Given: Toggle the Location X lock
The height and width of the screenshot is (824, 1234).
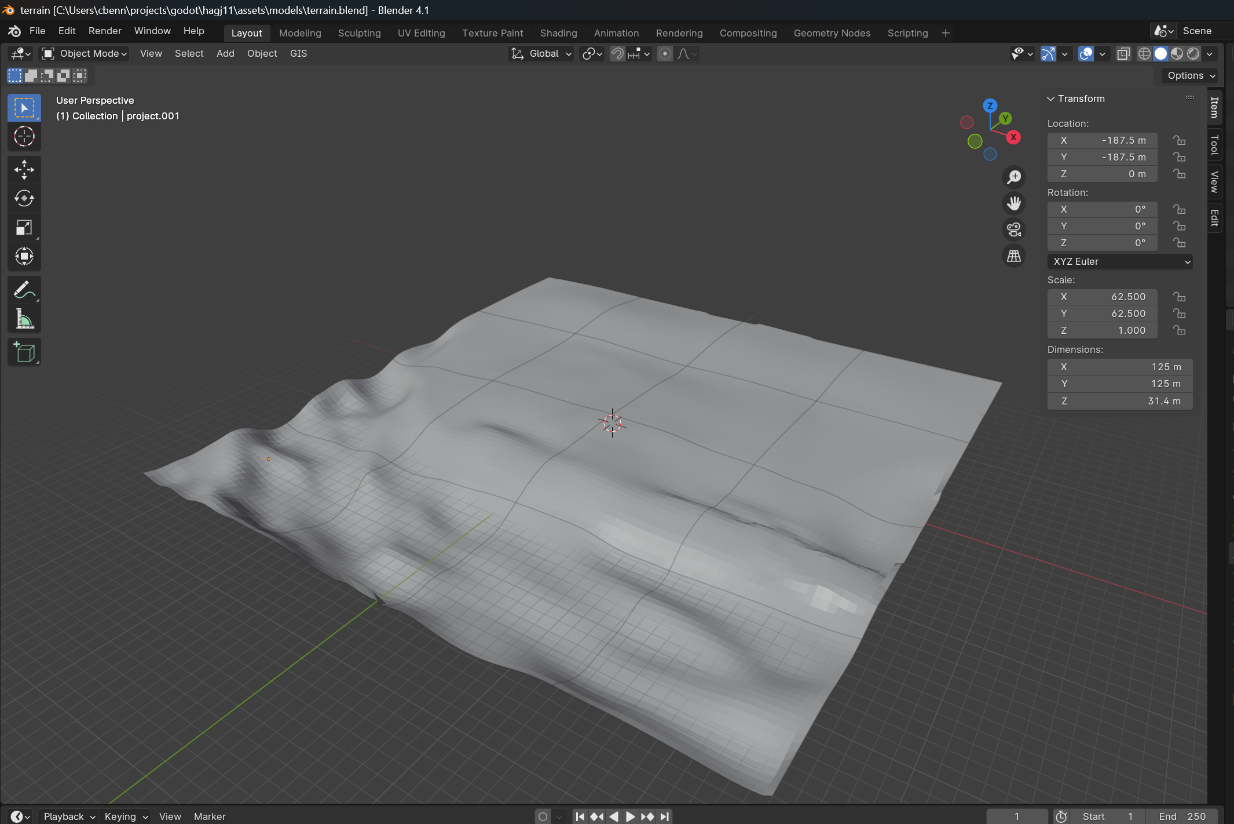Looking at the screenshot, I should coord(1179,140).
